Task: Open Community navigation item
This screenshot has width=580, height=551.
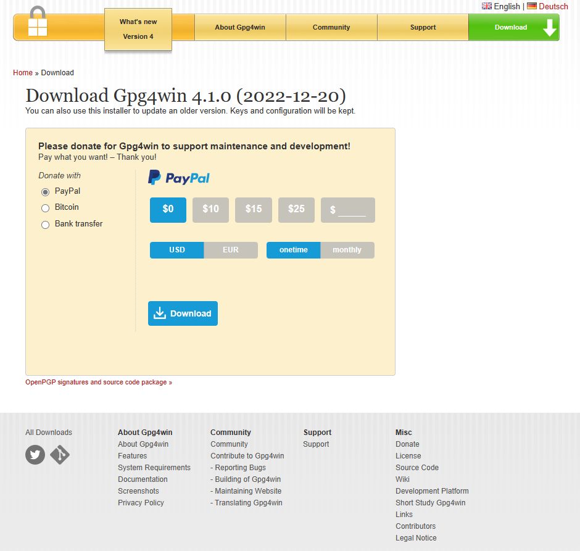Action: (x=331, y=27)
